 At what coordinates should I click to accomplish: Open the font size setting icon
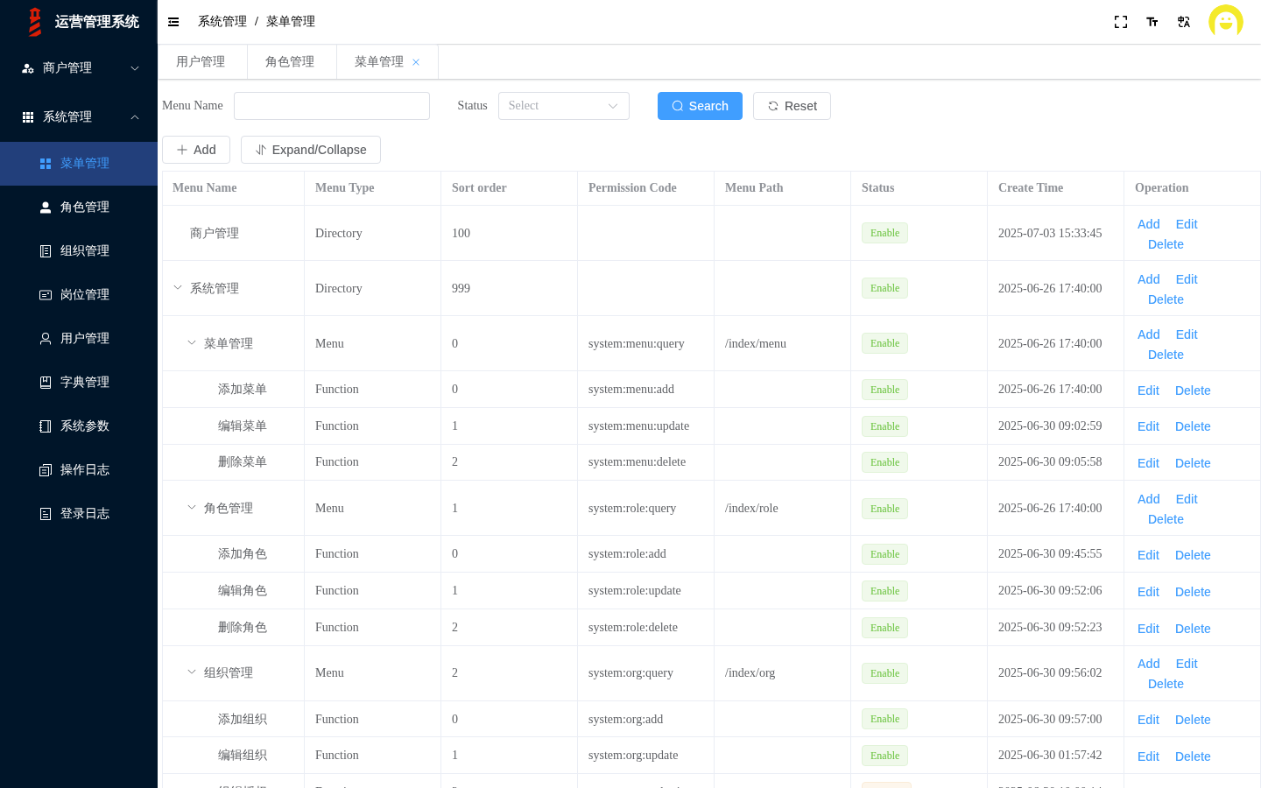point(1152,22)
